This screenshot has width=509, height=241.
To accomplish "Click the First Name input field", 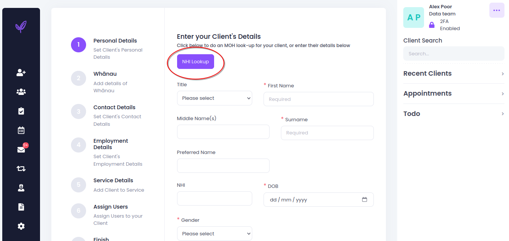I will 318,99.
